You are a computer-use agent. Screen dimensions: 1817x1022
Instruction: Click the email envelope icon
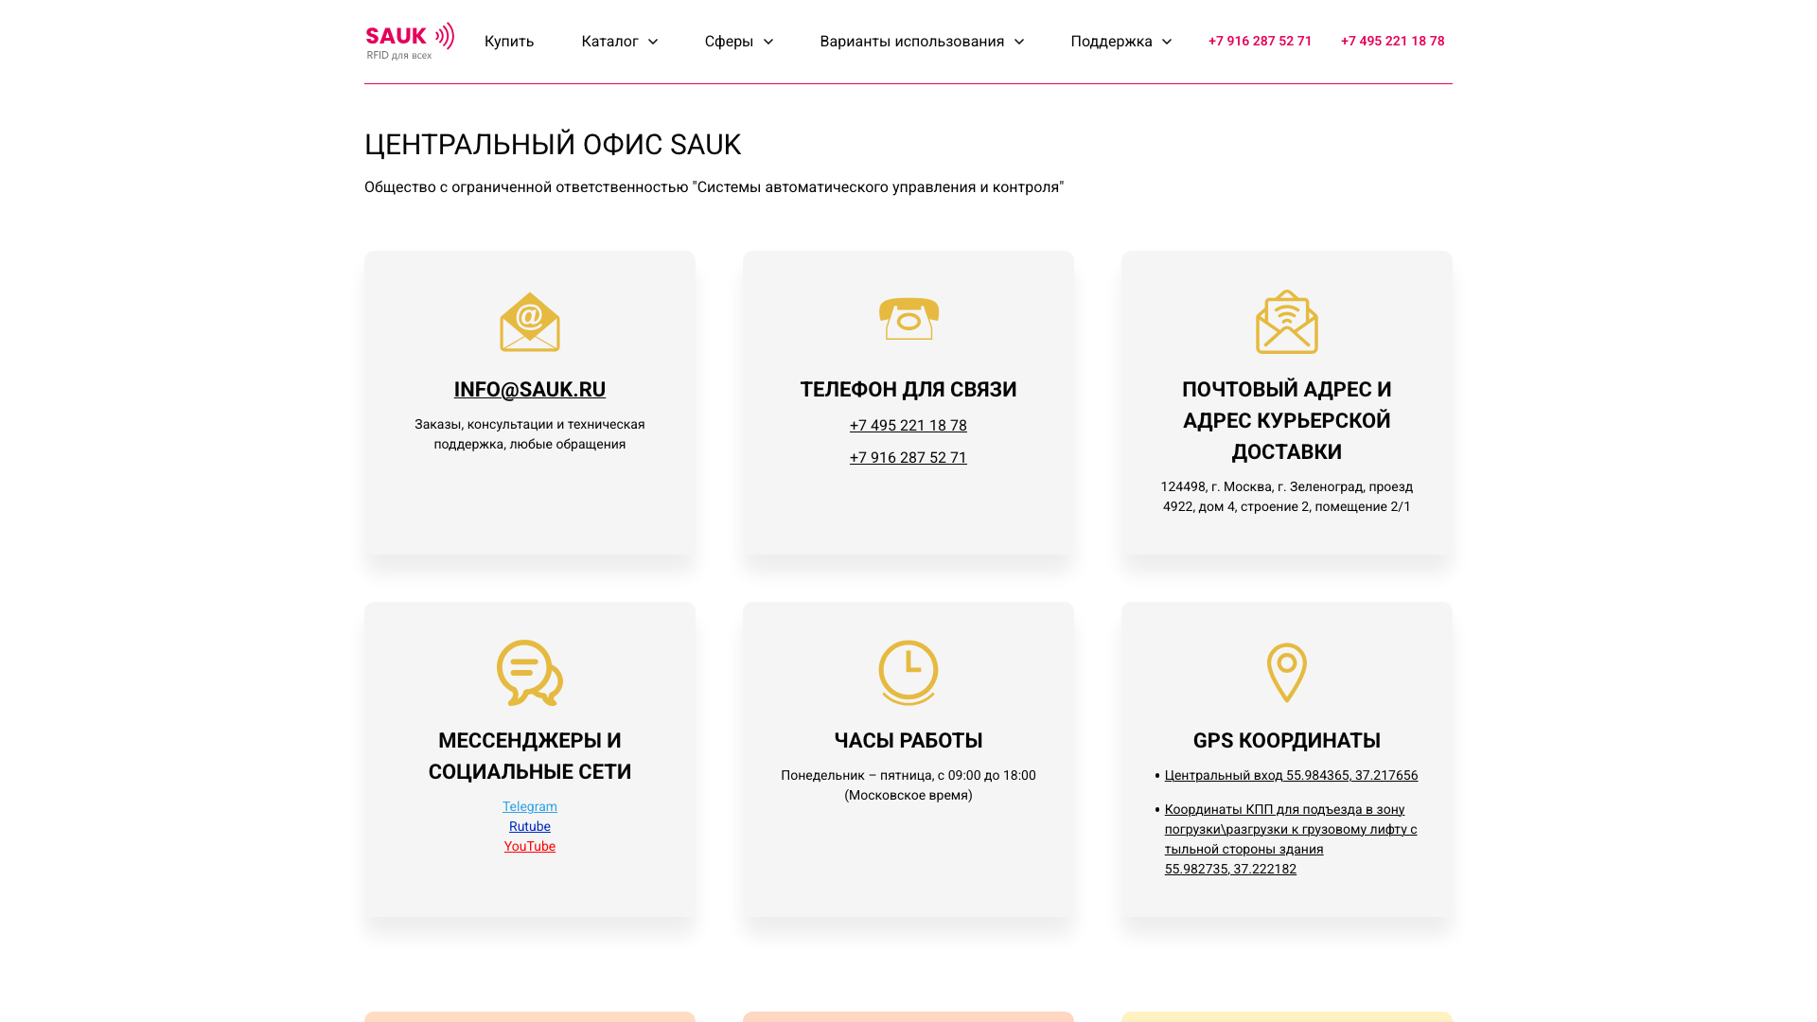pyautogui.click(x=530, y=322)
